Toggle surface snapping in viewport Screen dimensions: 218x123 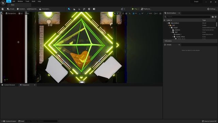point(130,14)
